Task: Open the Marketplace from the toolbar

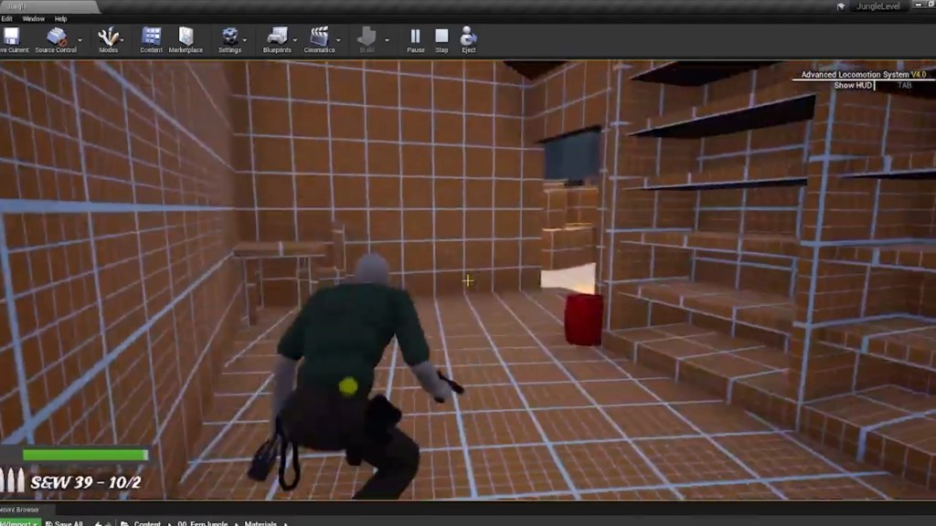Action: tap(186, 37)
